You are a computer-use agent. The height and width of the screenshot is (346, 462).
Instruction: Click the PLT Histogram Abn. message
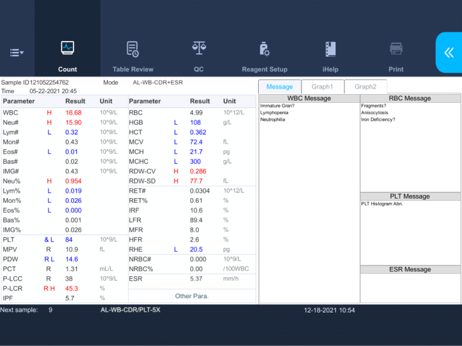(382, 204)
